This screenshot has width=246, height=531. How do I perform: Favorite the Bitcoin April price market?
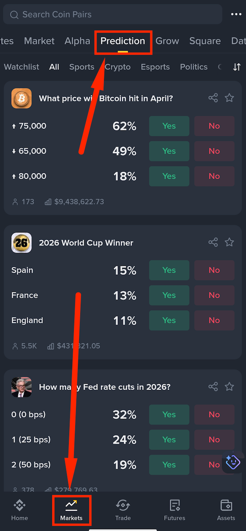tap(230, 98)
